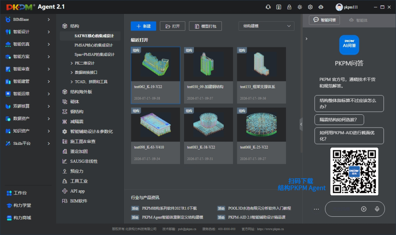Select the 双碳核算 sidebar icon
The image size is (396, 235).
(x=8, y=106)
